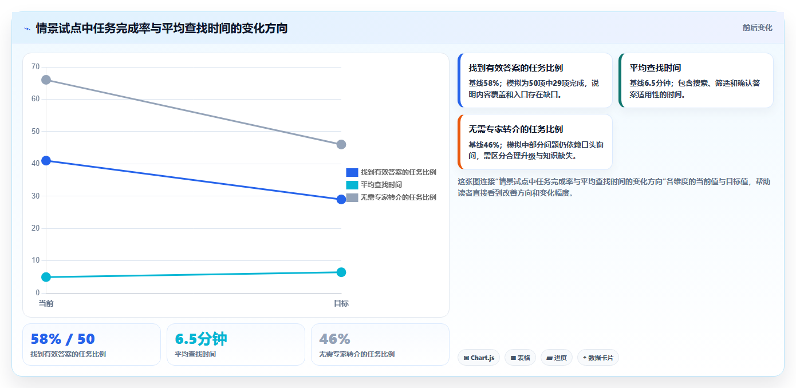
Task: Click the 当前 x-axis label
Action: [x=46, y=303]
